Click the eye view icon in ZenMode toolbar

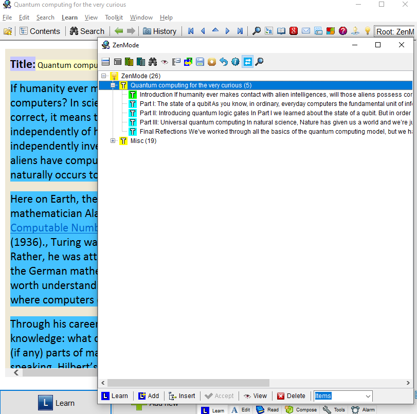[x=165, y=62]
